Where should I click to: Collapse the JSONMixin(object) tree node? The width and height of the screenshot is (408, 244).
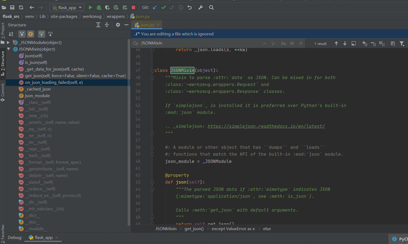coord(8,49)
